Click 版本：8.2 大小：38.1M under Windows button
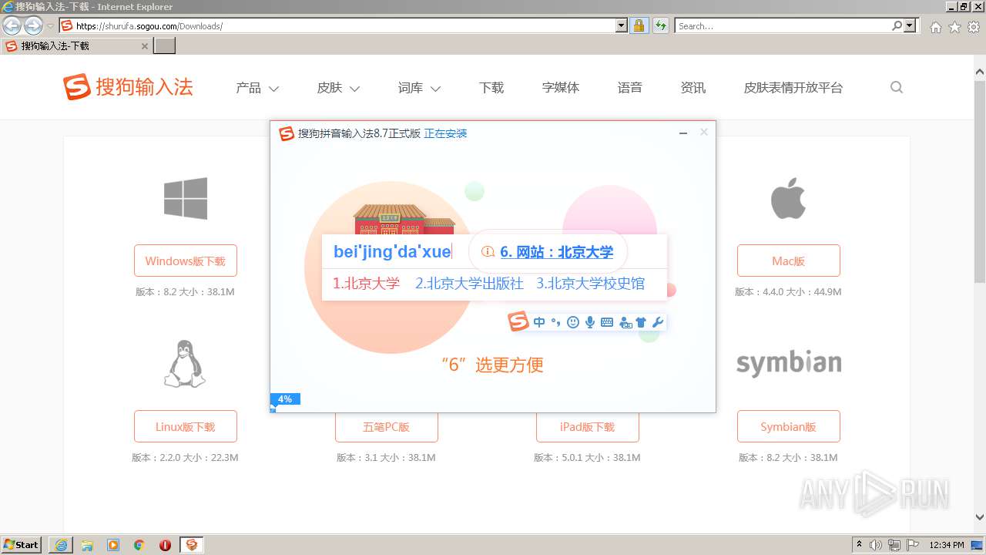The width and height of the screenshot is (986, 555). click(185, 292)
